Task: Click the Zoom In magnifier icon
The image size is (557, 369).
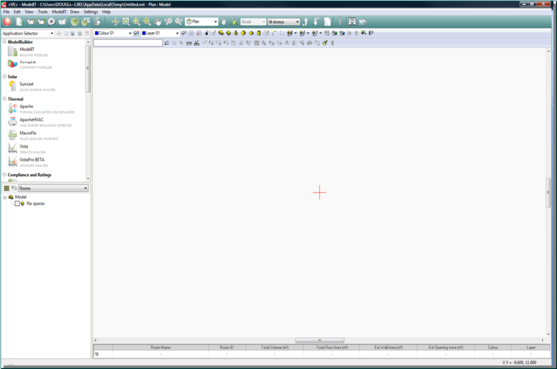Action: pyautogui.click(x=136, y=22)
